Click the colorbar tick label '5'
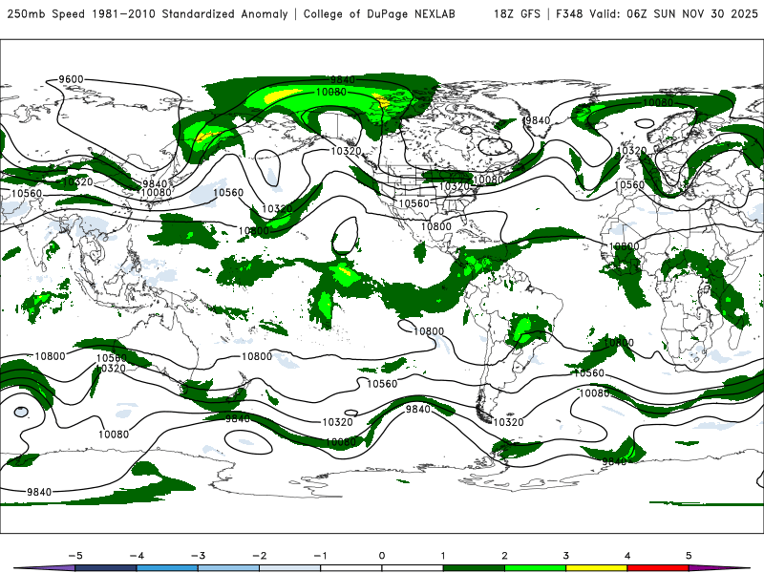Image resolution: width=764 pixels, height=573 pixels. [689, 556]
